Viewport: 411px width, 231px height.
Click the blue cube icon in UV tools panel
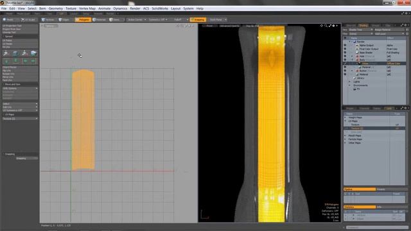pyautogui.click(x=33, y=53)
